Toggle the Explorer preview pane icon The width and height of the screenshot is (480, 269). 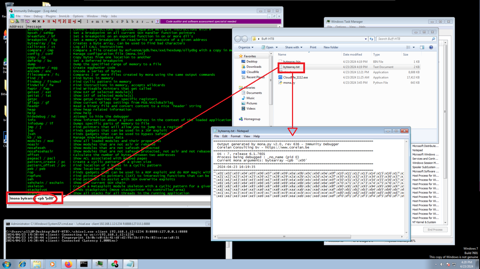[x=422, y=47]
